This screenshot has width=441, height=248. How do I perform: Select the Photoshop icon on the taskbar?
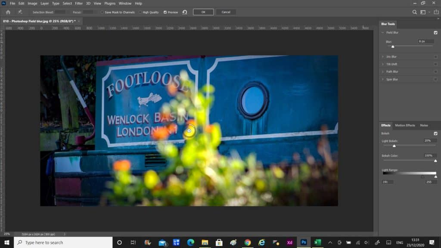(x=304, y=242)
